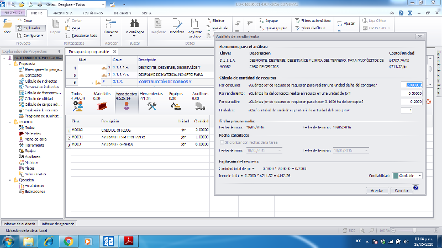Screen dimensions: 442x248
Task: Toggle Sincronizar con fechas de la tarea checkbox
Action: coord(222,142)
